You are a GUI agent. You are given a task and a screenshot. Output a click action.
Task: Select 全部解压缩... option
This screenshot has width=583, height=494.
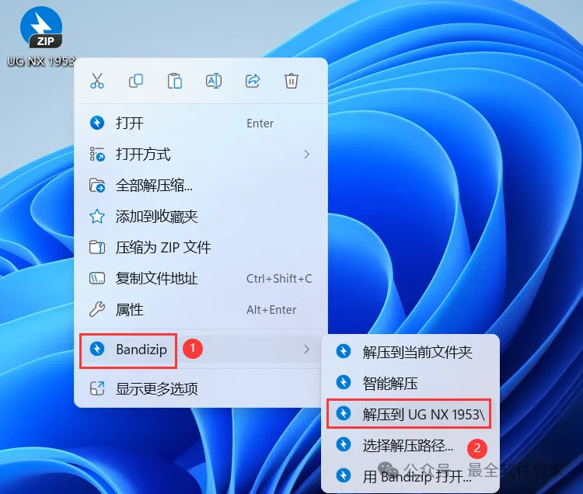(x=201, y=185)
